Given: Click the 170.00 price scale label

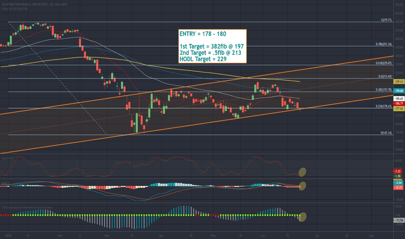Looking at the screenshot, I should pos(399,116).
